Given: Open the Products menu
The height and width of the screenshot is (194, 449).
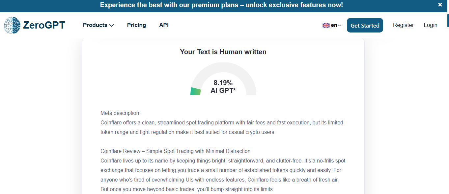Looking at the screenshot, I should 95,25.
